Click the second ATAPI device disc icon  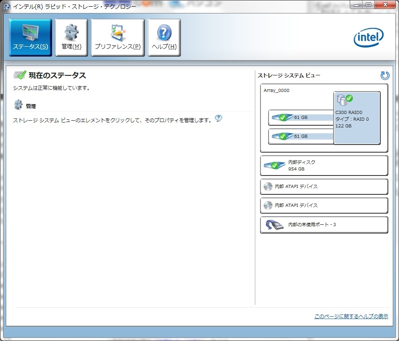[x=268, y=205]
